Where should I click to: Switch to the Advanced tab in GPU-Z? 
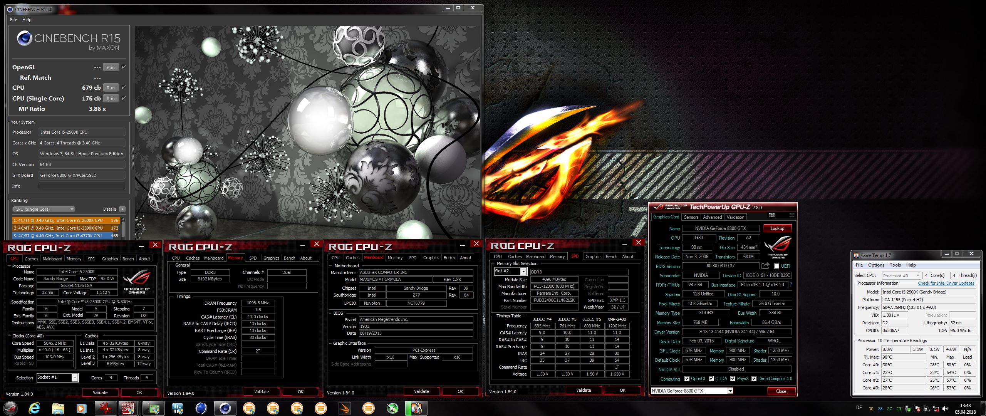(x=713, y=217)
